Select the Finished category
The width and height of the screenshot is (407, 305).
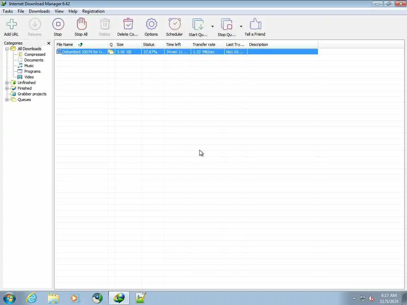(24, 89)
